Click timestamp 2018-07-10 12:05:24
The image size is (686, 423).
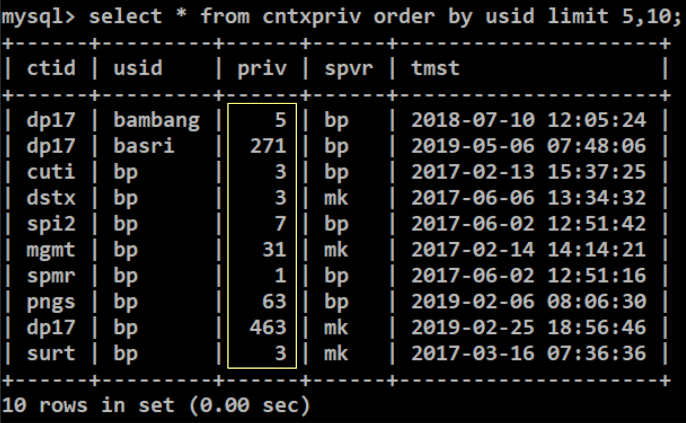click(x=528, y=120)
